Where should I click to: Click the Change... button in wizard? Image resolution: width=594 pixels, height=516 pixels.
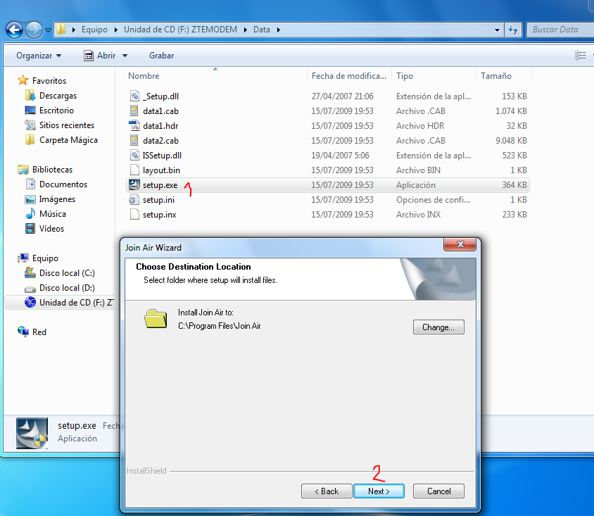[x=438, y=327]
